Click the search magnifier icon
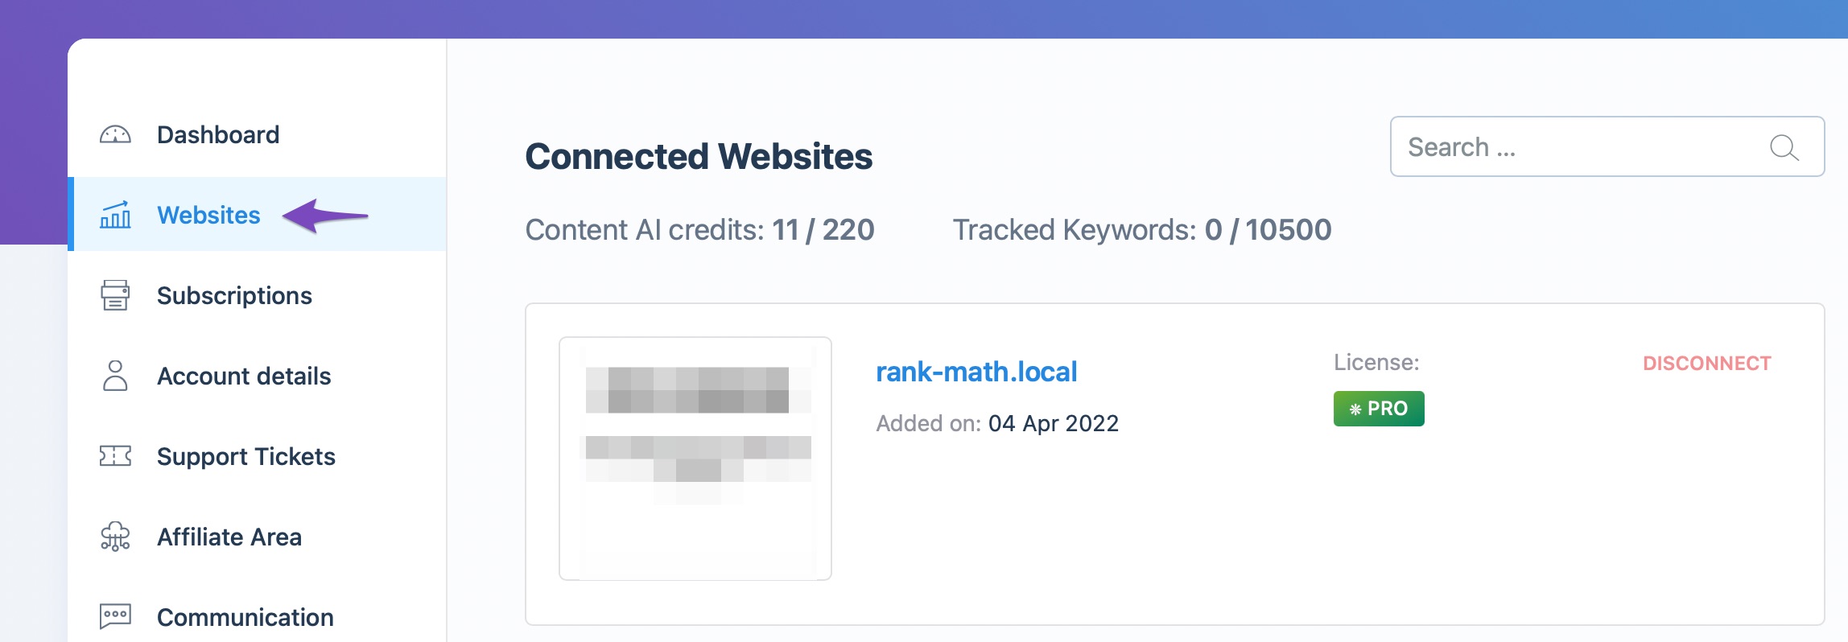The width and height of the screenshot is (1848, 642). (1783, 147)
